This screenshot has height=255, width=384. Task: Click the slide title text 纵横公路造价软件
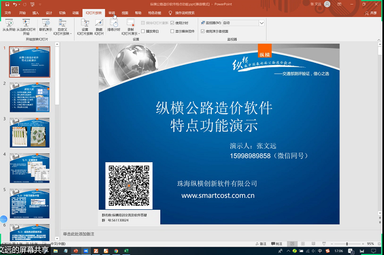tap(214, 108)
